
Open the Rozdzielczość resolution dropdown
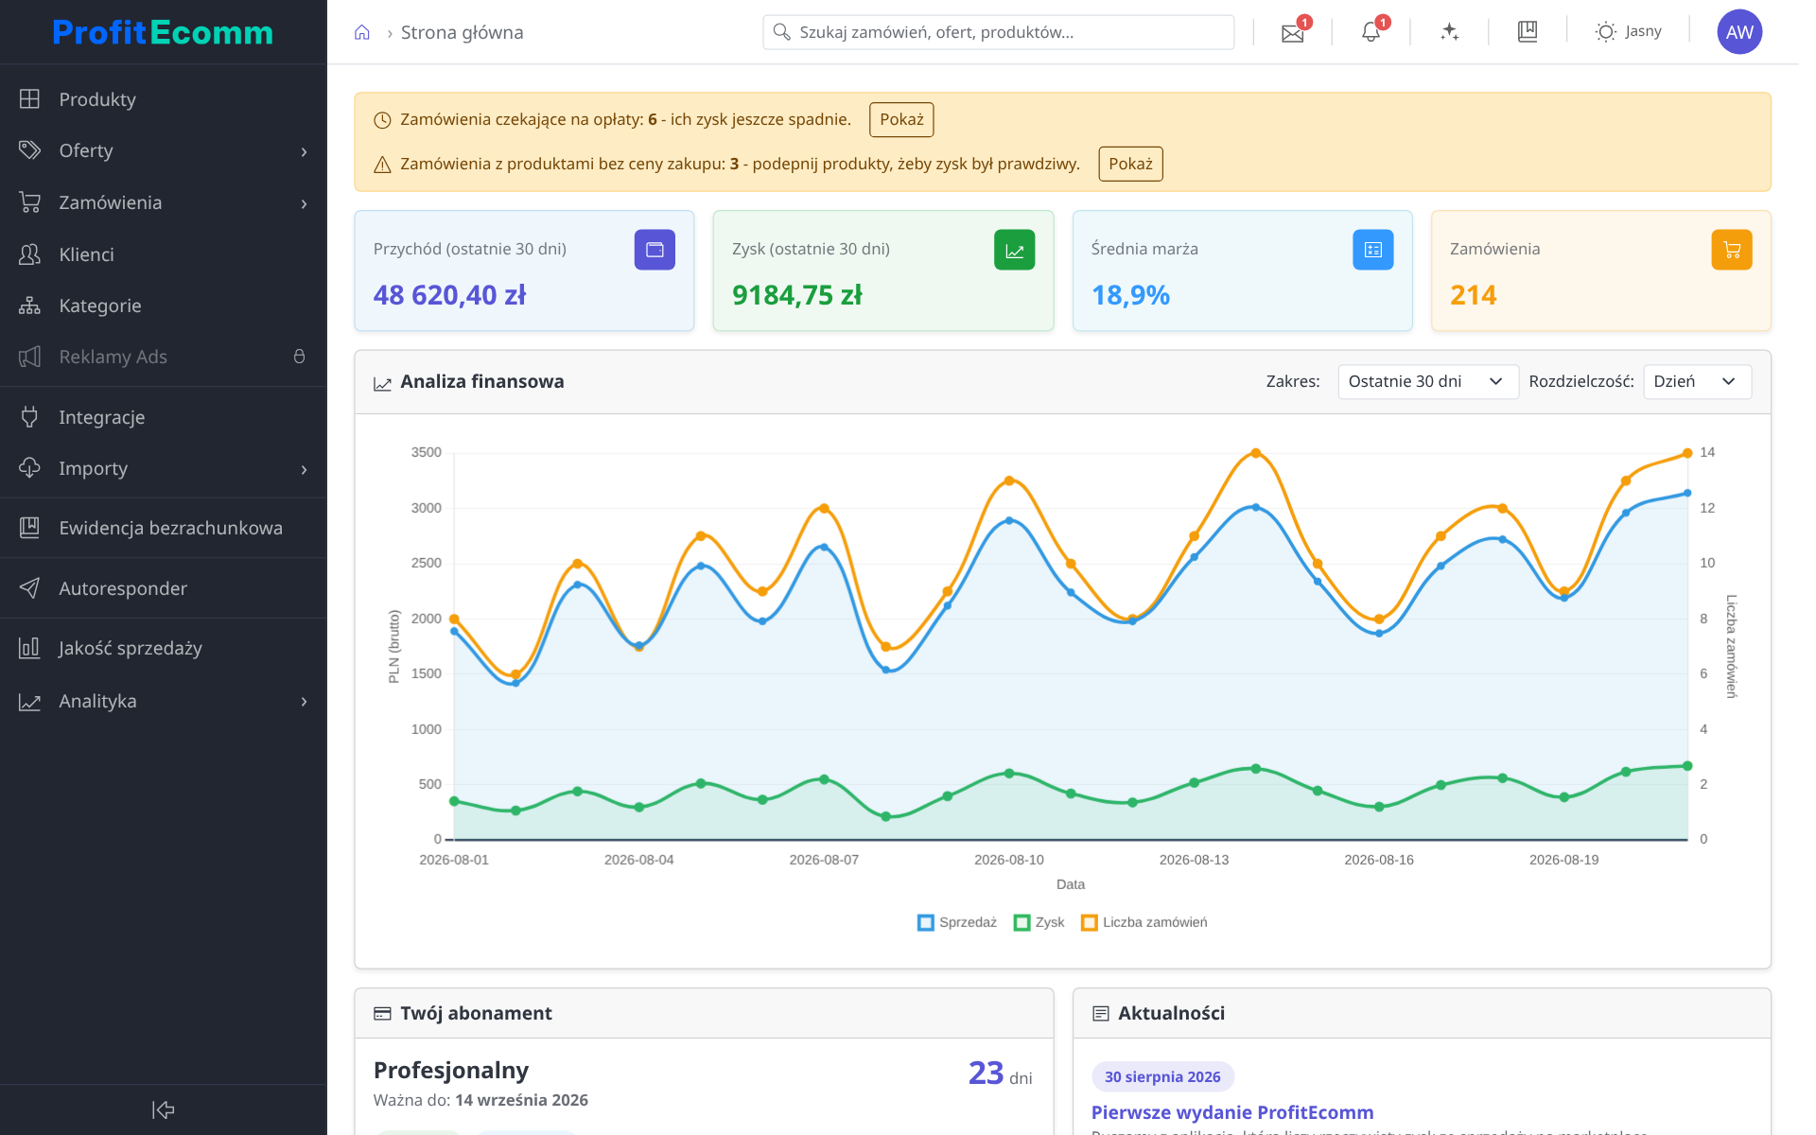[1698, 382]
